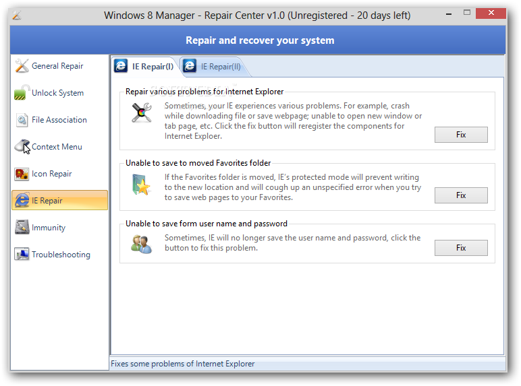Screen dimensions: 521x386
Task: Fix saving form user name and password
Action: coord(461,248)
